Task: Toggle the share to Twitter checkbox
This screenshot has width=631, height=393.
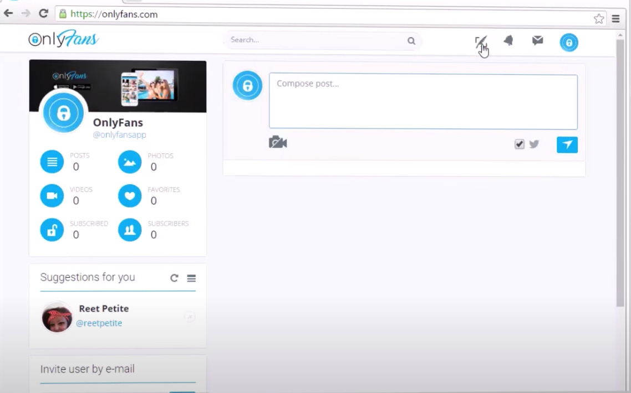Action: [520, 144]
